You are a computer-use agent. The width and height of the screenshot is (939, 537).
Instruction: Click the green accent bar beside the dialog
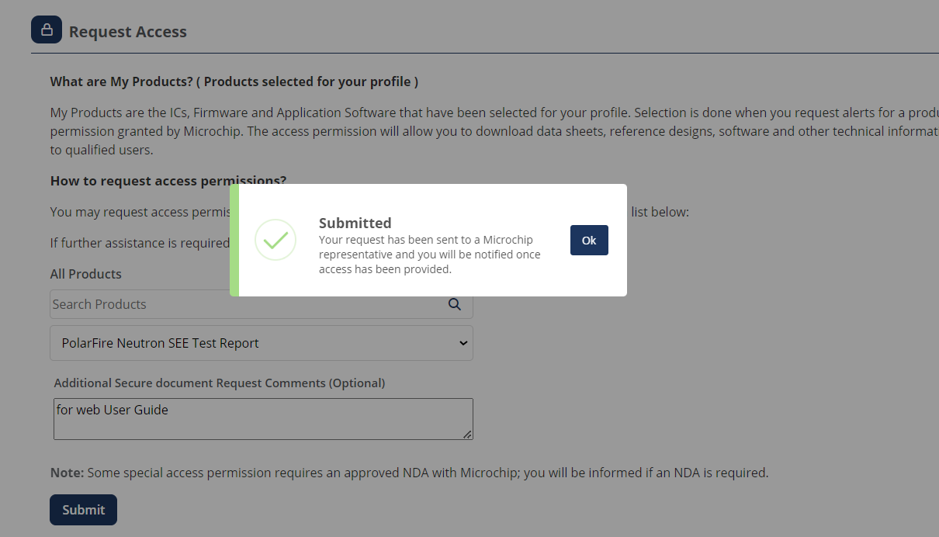pos(235,240)
